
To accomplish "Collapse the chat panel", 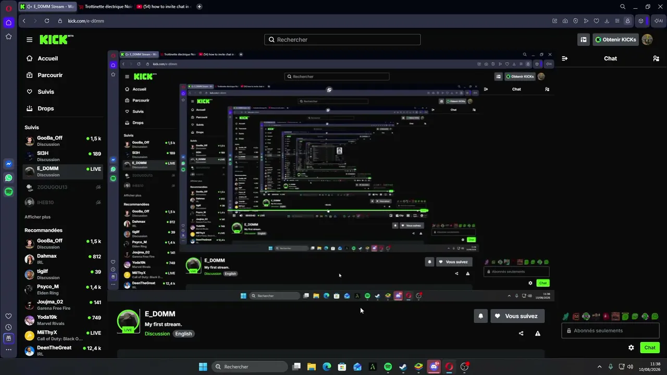I will pos(564,58).
